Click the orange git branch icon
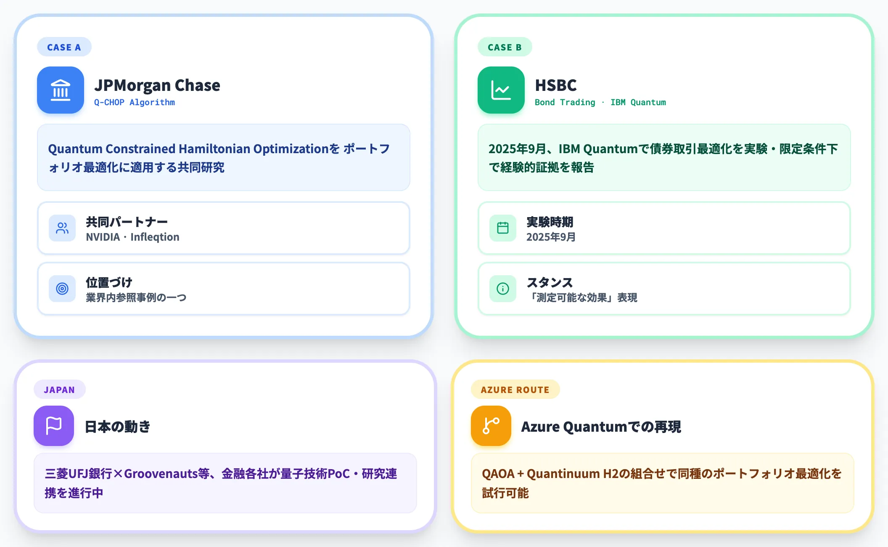Viewport: 888px width, 547px height. pos(491,426)
